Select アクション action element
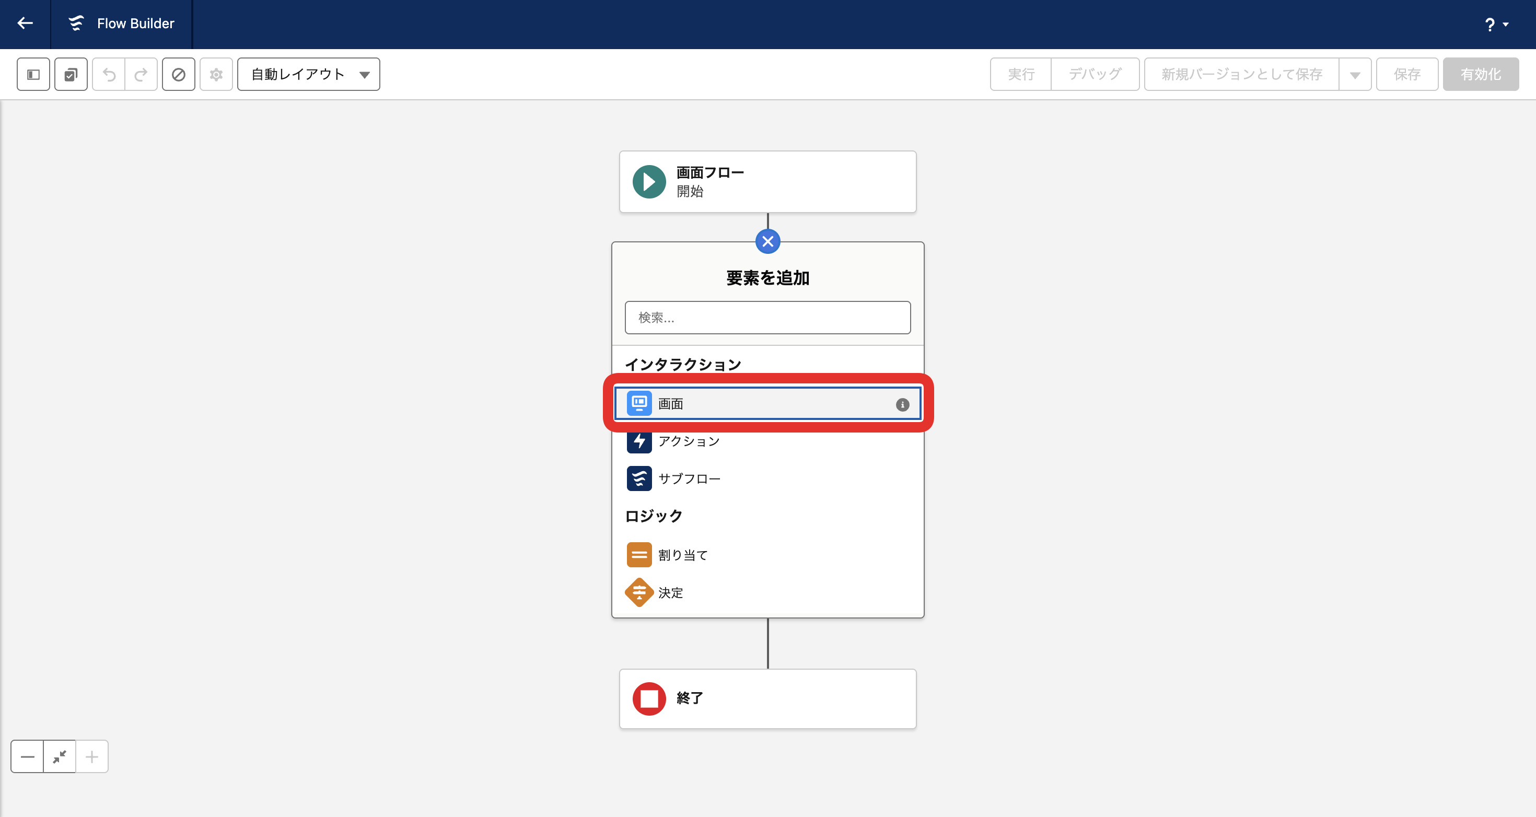 pos(689,441)
